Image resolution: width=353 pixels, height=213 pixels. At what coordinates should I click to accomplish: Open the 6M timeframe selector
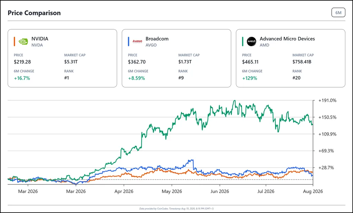(x=338, y=13)
